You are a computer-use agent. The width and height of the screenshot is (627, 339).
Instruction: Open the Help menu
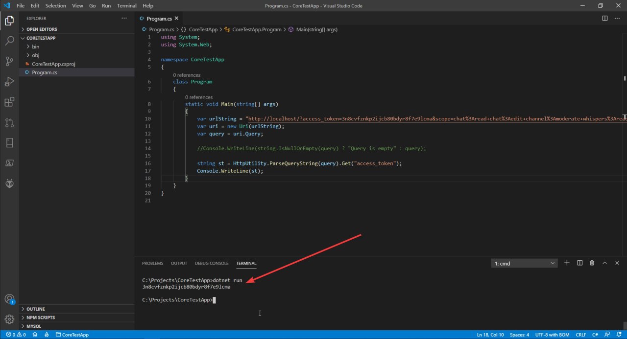tap(148, 6)
